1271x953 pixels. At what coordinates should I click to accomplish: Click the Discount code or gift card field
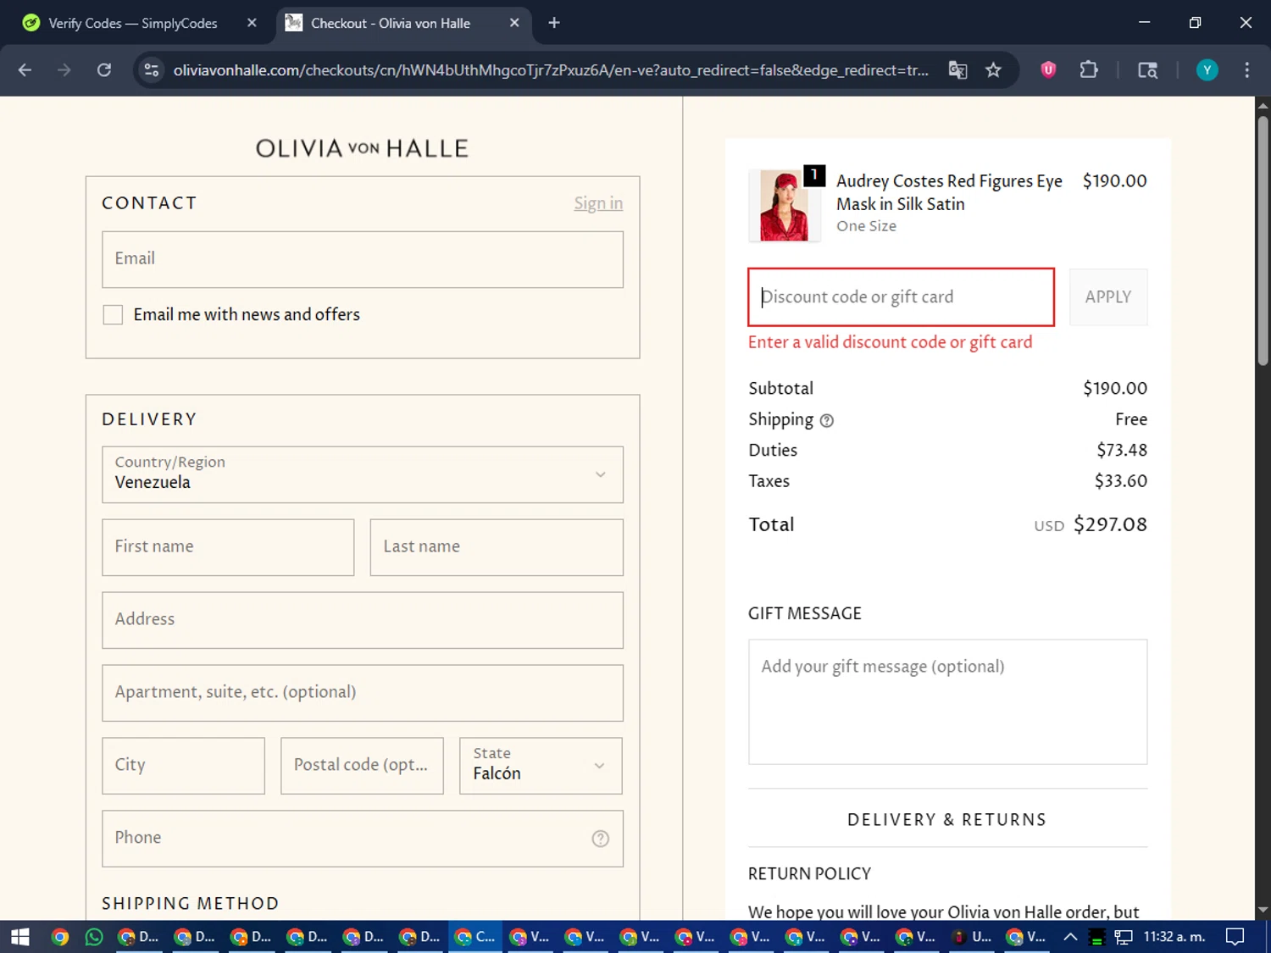click(901, 297)
